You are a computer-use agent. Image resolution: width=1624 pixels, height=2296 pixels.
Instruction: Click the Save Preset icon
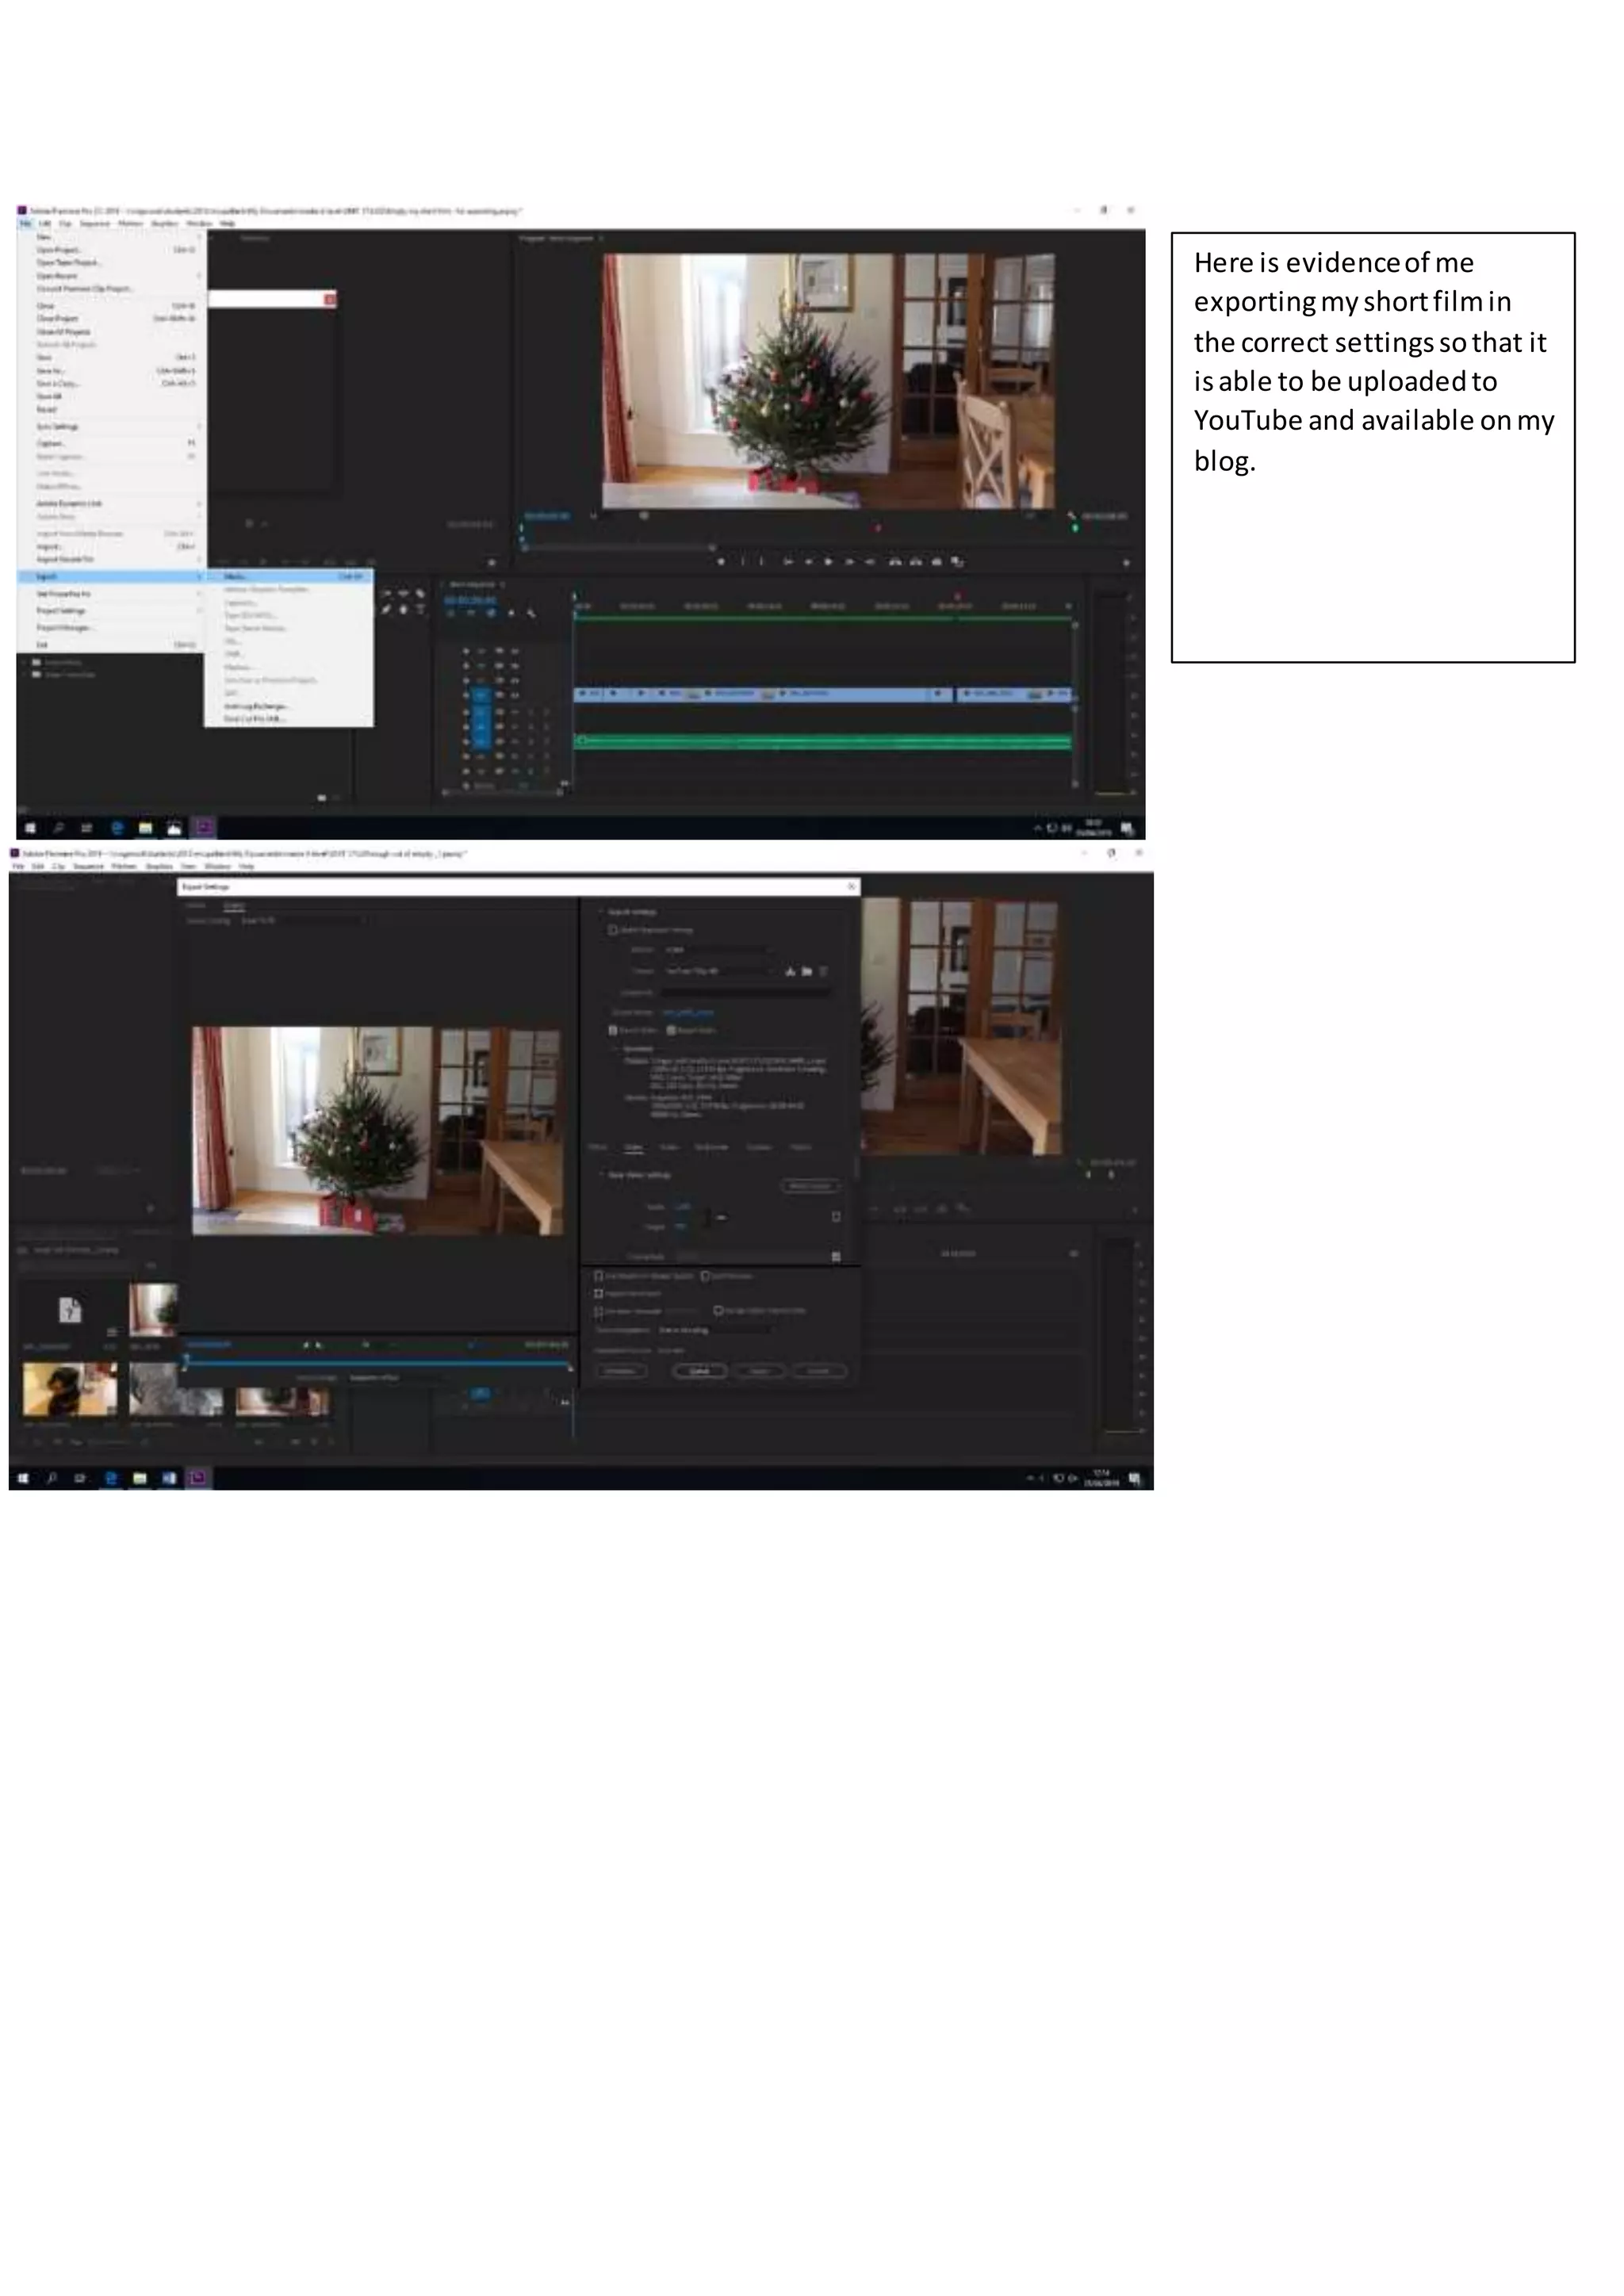click(790, 971)
